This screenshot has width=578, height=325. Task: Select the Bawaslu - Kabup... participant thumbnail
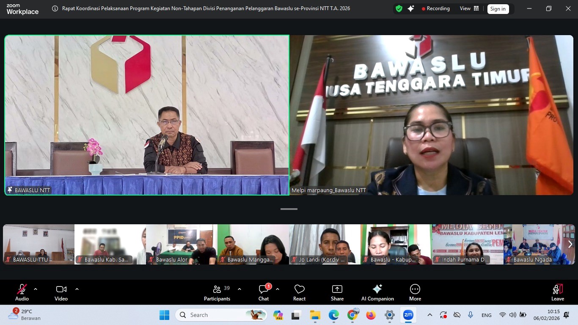(x=396, y=245)
